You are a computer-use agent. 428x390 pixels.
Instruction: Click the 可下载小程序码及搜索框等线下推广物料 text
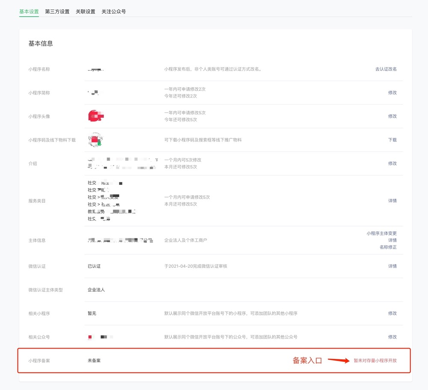[x=203, y=140]
